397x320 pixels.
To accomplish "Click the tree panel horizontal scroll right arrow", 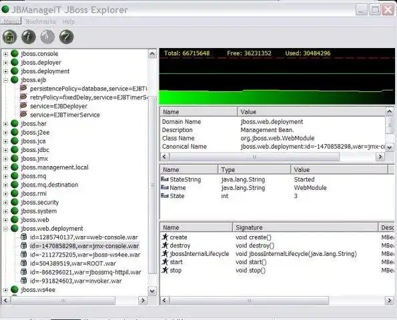I will pyautogui.click(x=143, y=300).
